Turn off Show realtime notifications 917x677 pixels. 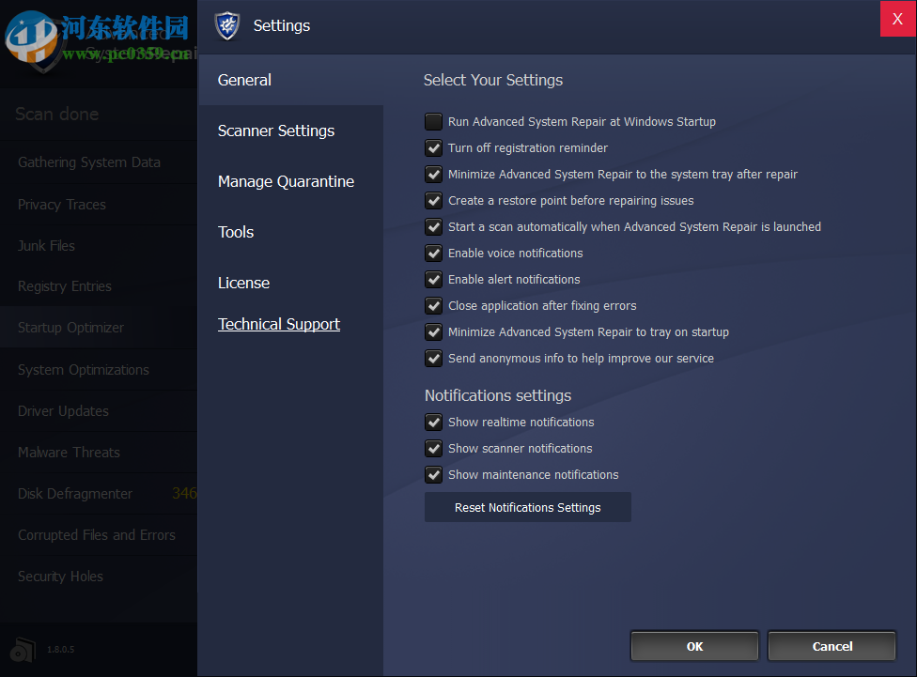(x=433, y=422)
